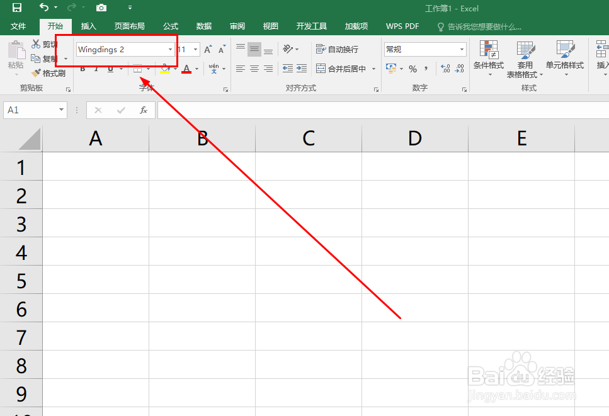Open the 文件 menu

click(18, 26)
